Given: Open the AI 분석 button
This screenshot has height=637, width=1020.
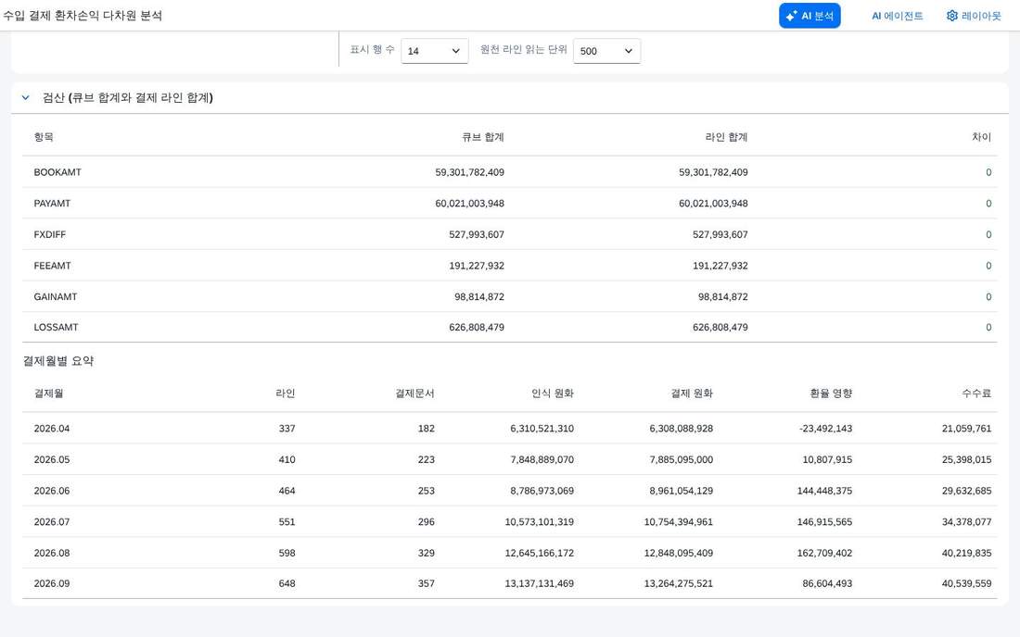Looking at the screenshot, I should pyautogui.click(x=810, y=16).
